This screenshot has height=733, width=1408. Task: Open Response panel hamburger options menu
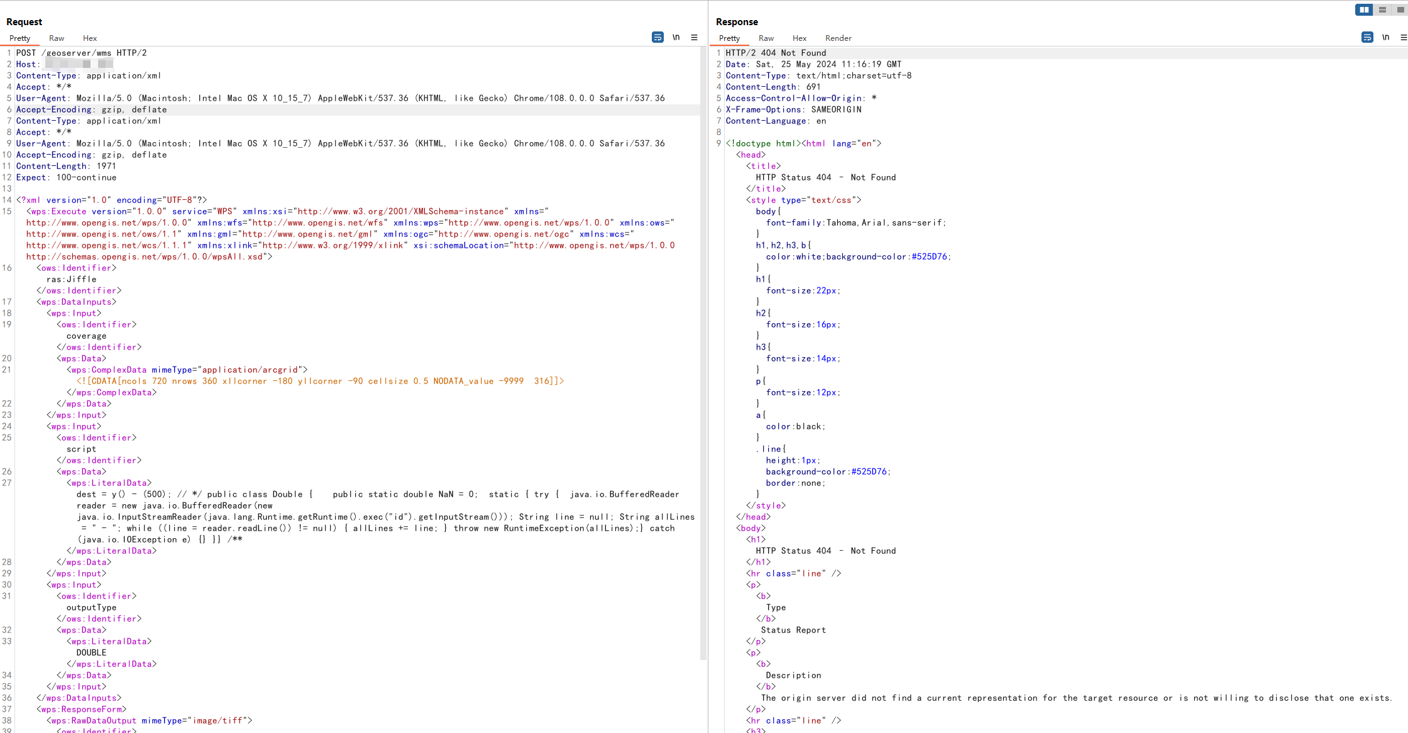coord(1404,37)
